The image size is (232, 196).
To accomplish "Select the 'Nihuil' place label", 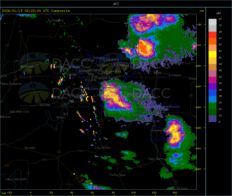I will click(x=61, y=117).
